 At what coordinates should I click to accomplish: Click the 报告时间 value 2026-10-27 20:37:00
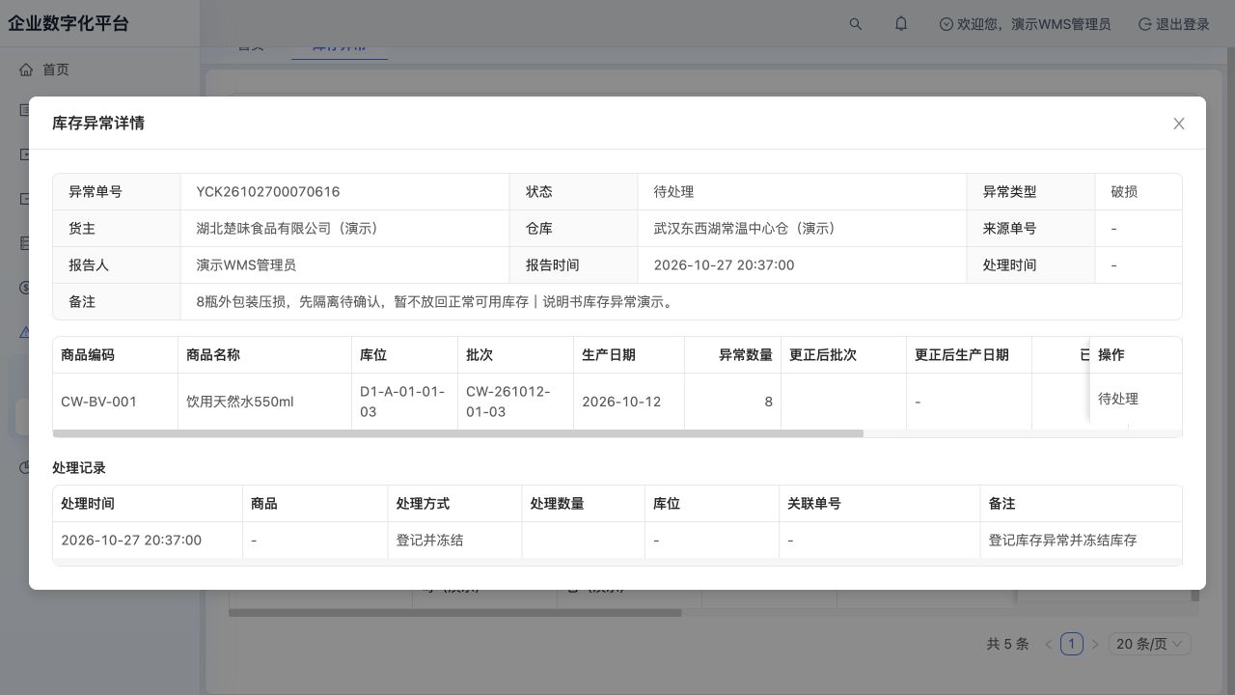point(724,265)
